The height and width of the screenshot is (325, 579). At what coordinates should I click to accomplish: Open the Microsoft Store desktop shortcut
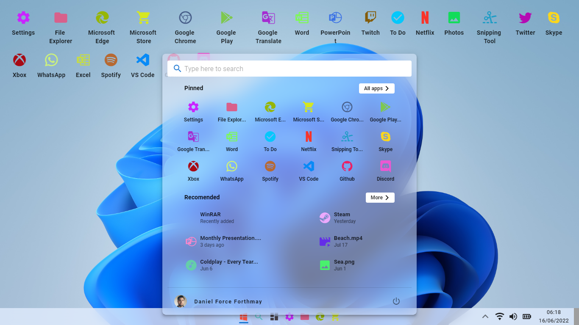pyautogui.click(x=143, y=27)
